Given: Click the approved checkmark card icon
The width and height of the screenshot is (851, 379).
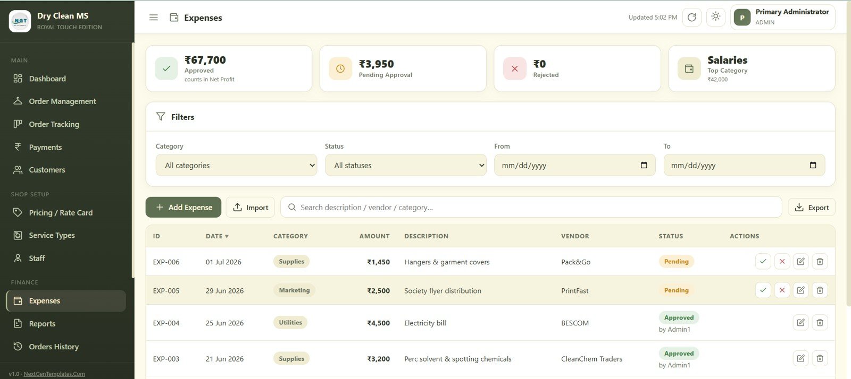Looking at the screenshot, I should pos(166,69).
